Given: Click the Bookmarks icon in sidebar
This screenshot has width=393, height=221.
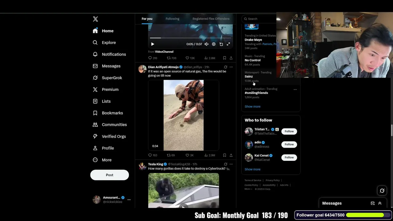Looking at the screenshot, I should coord(95,113).
